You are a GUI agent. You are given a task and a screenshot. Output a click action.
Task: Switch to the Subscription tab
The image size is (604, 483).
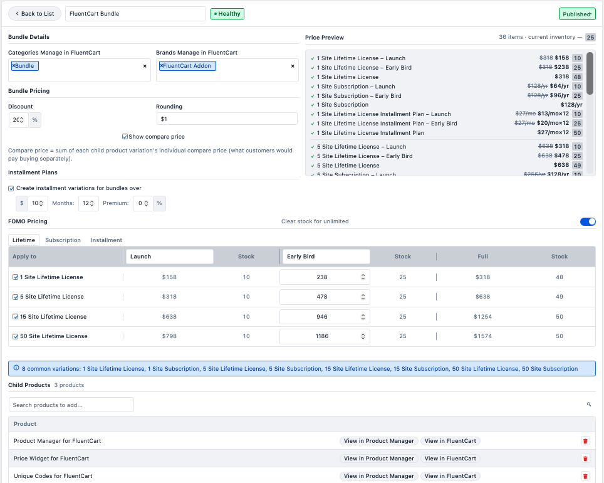pos(63,240)
